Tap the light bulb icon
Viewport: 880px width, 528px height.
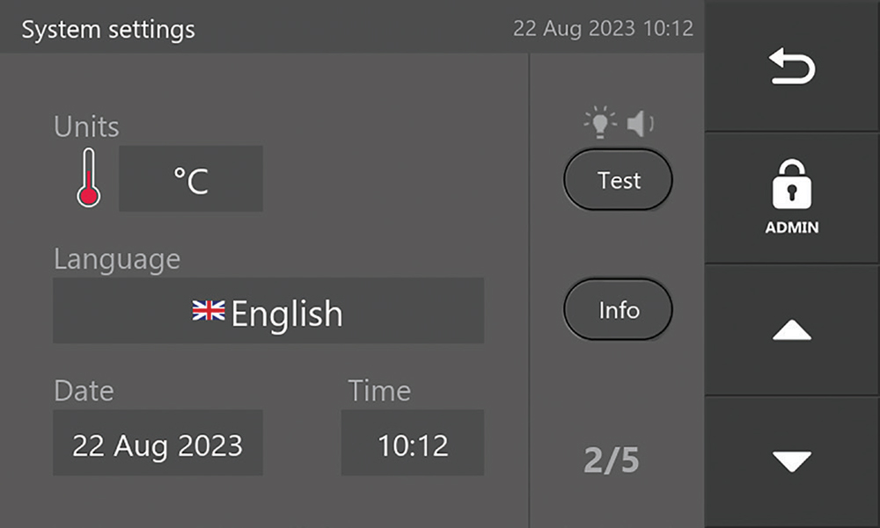tap(601, 124)
